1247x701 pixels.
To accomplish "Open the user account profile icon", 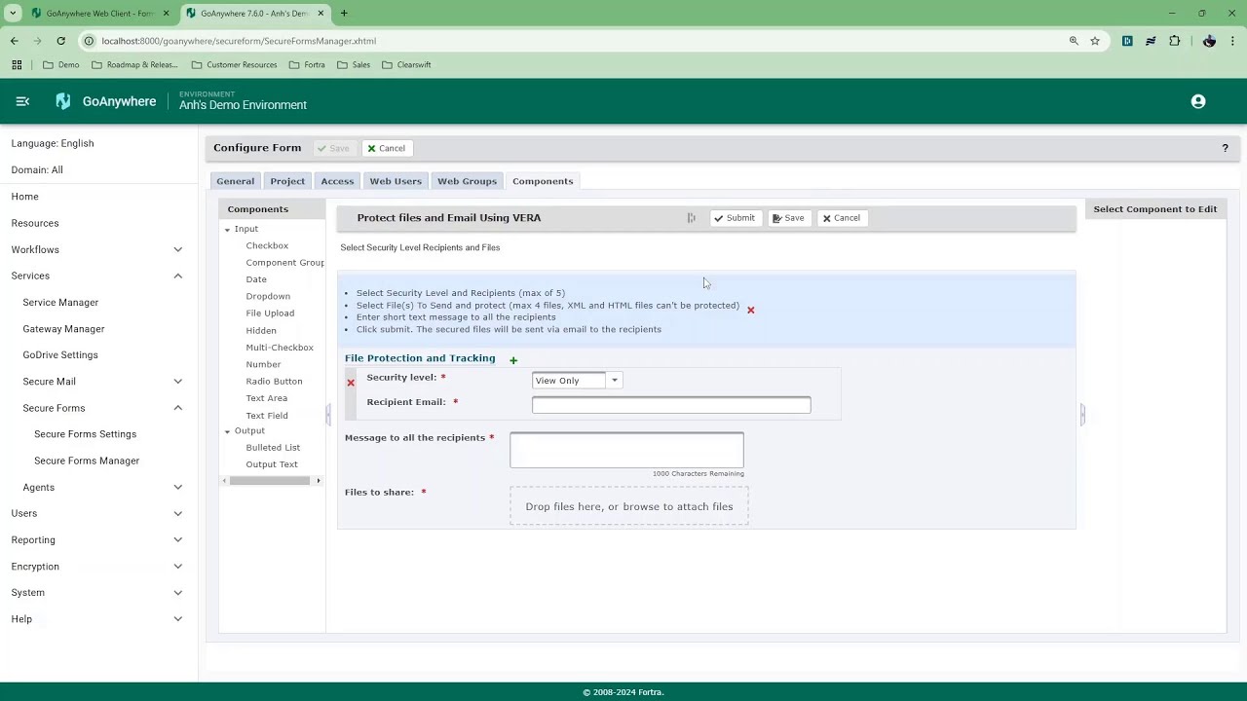I will 1198,101.
